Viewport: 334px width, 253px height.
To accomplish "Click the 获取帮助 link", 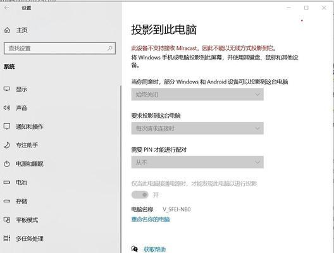I will pyautogui.click(x=154, y=249).
